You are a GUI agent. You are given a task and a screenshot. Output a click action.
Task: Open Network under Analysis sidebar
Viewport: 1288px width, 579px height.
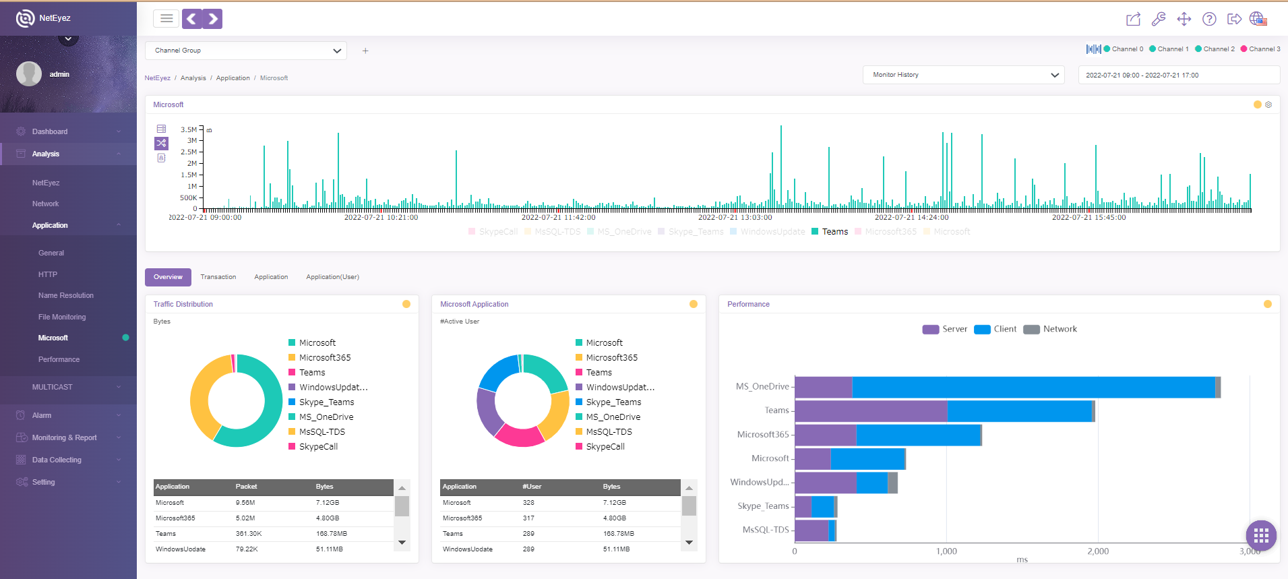(46, 204)
